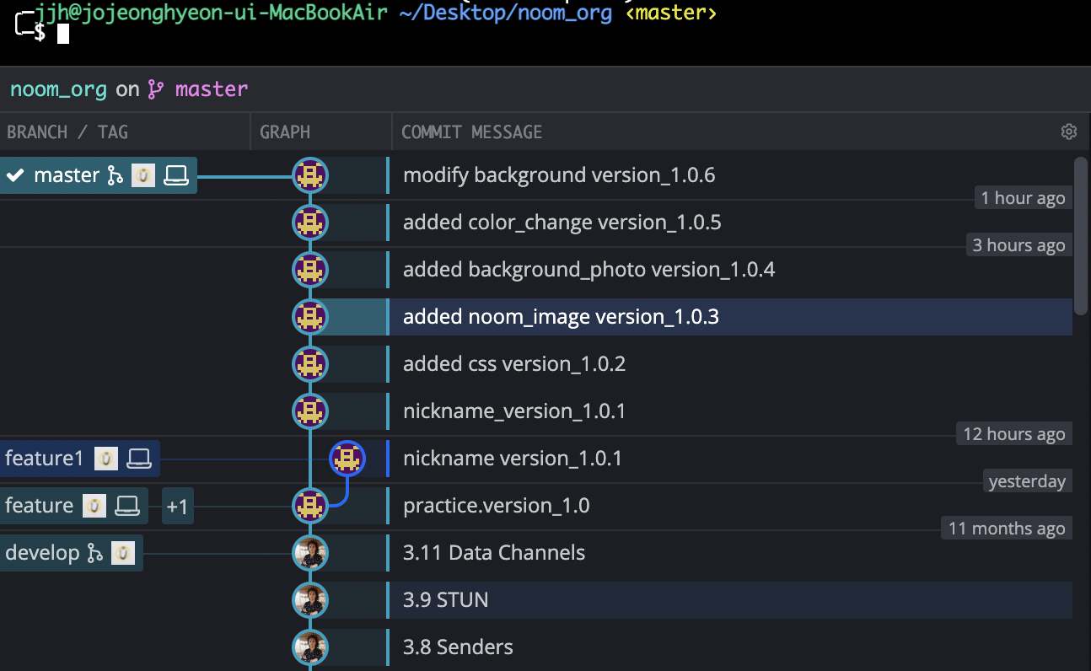Select the develop branch label
This screenshot has width=1091, height=671.
pyautogui.click(x=40, y=553)
